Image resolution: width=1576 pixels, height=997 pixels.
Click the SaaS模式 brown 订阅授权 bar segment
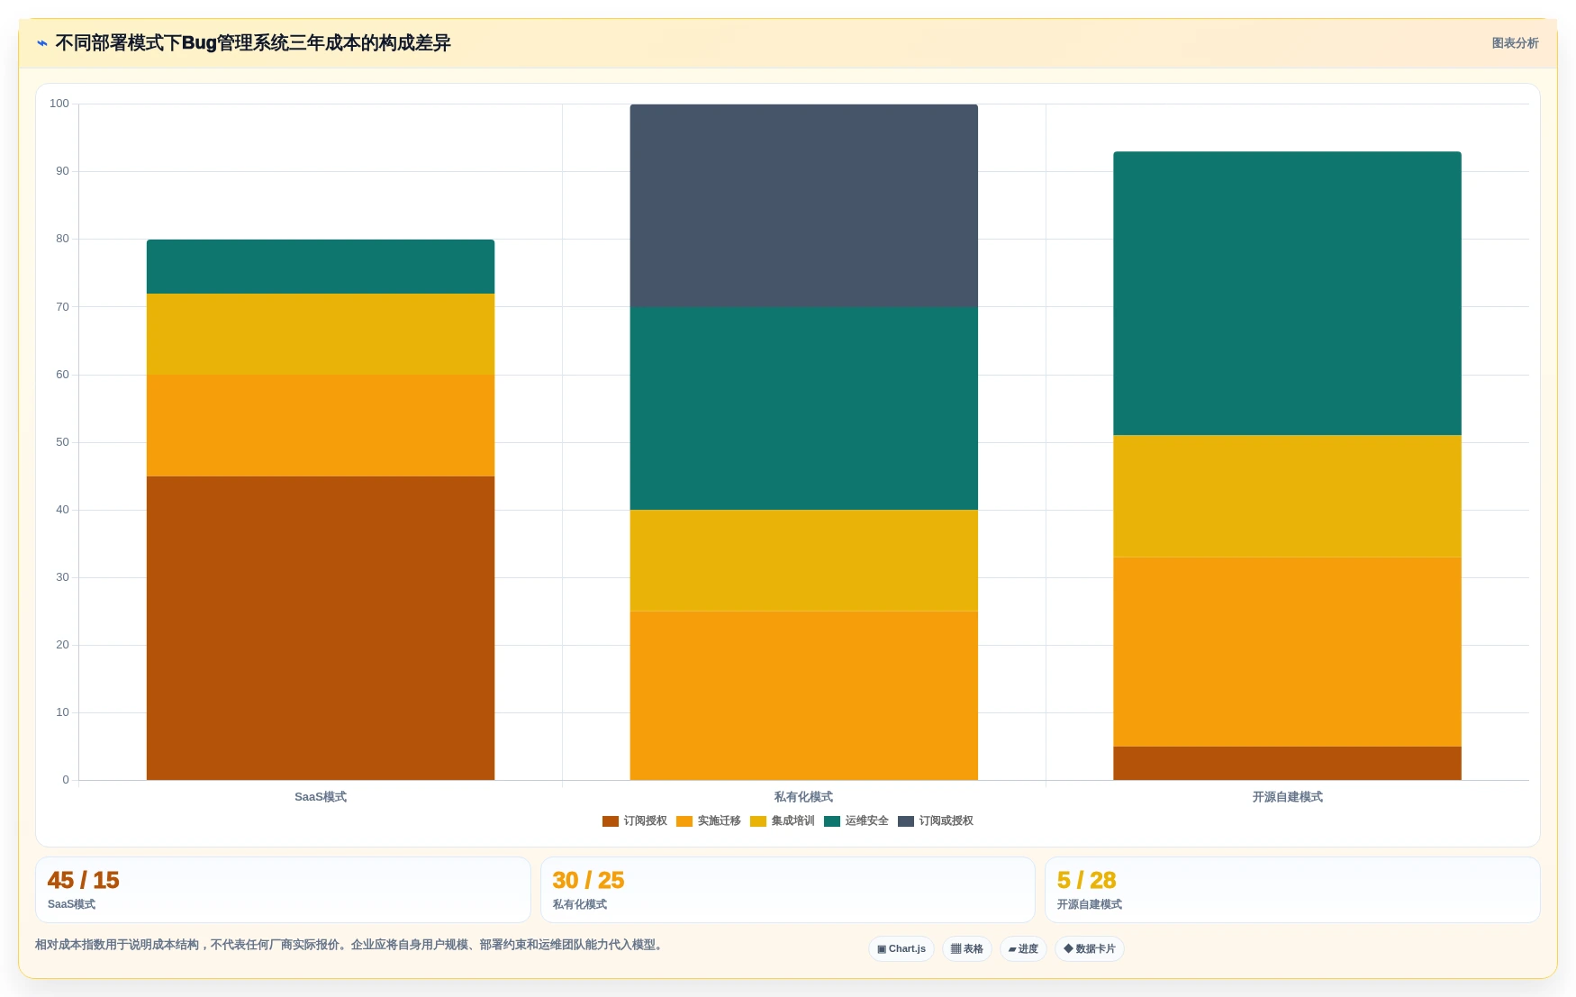coord(321,628)
